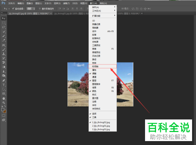Open the 帮助(H) menu

103,3
